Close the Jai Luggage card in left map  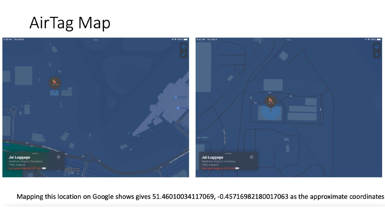click(58, 157)
